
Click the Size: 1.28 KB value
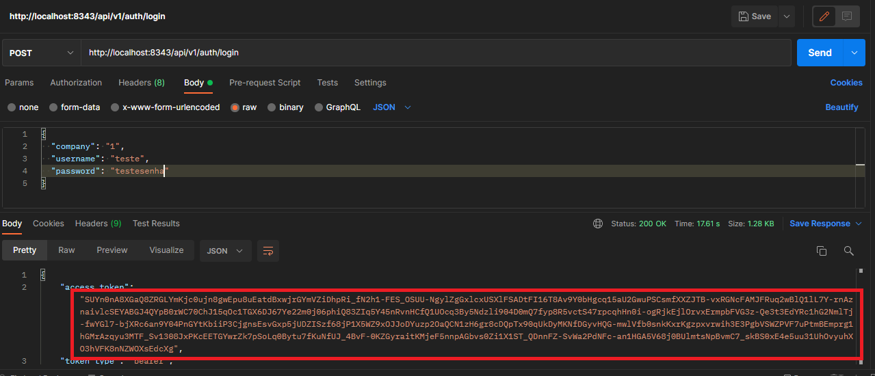pos(750,224)
